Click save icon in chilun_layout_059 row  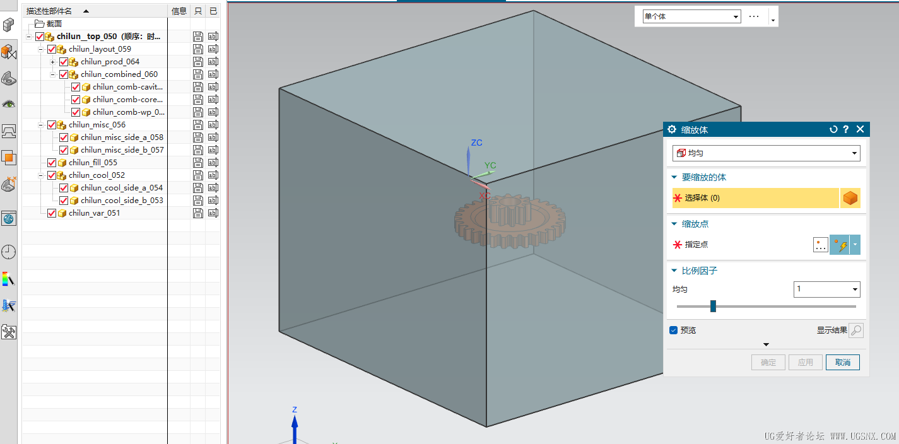click(198, 49)
